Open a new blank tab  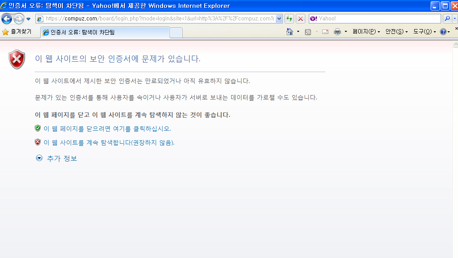point(176,33)
